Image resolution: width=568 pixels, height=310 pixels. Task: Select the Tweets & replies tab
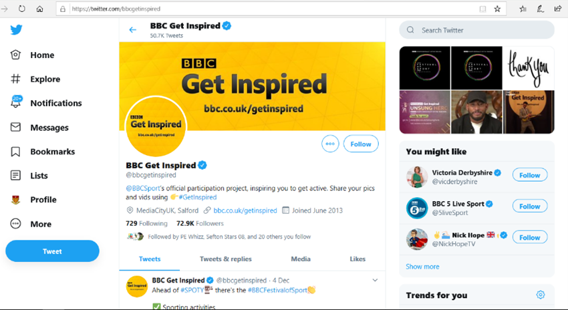pos(225,259)
